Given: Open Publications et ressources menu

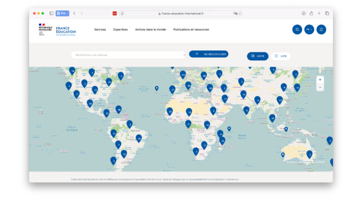Looking at the screenshot, I should coord(191,29).
